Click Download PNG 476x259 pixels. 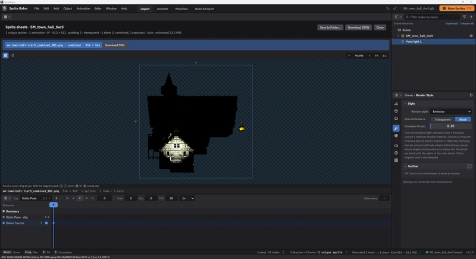point(114,45)
